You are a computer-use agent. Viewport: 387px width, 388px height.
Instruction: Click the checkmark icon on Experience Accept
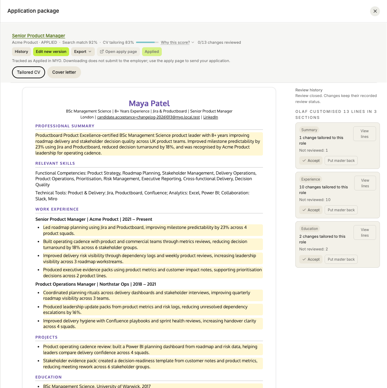point(304,210)
